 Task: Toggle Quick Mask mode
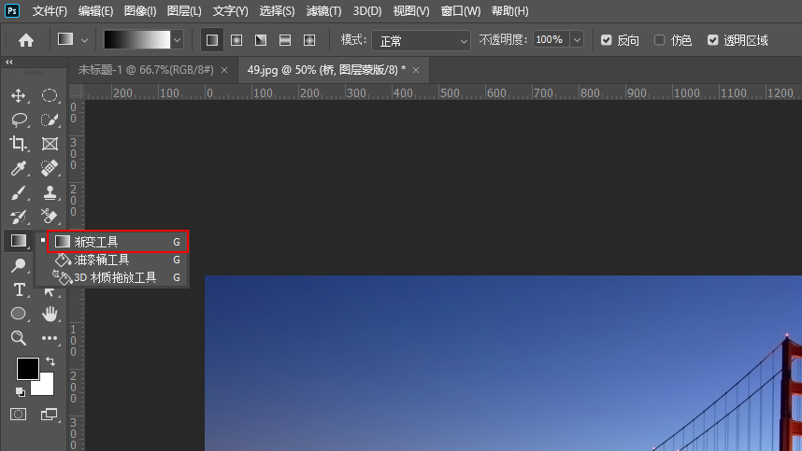click(19, 415)
